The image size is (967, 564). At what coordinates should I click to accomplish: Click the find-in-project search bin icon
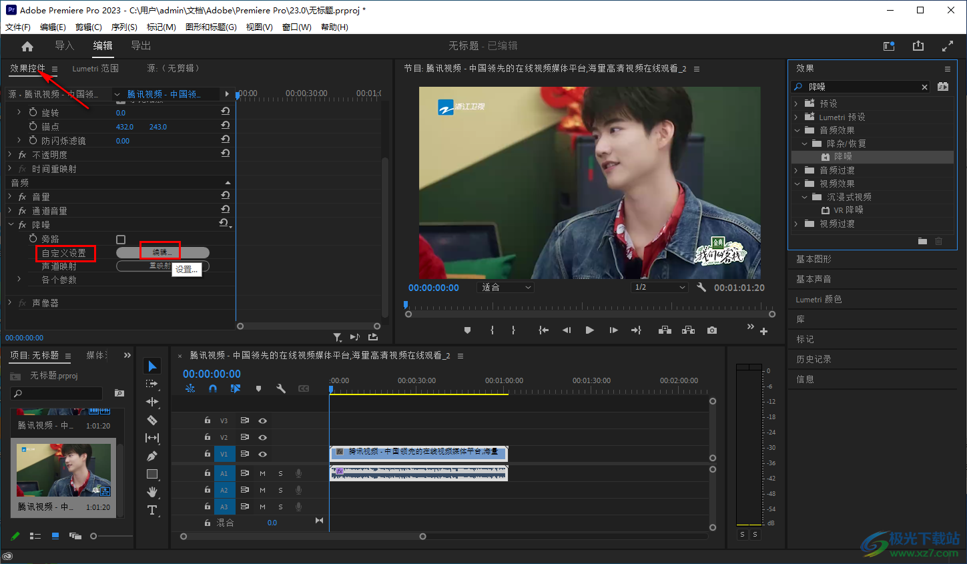pyautogui.click(x=119, y=393)
